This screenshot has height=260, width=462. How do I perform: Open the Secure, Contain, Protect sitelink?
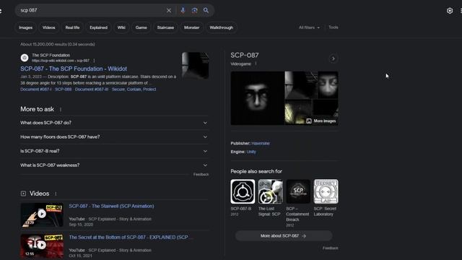pyautogui.click(x=134, y=90)
